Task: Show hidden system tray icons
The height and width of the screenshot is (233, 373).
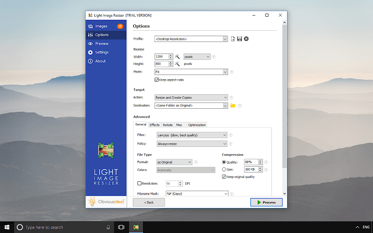Action: tap(357, 227)
